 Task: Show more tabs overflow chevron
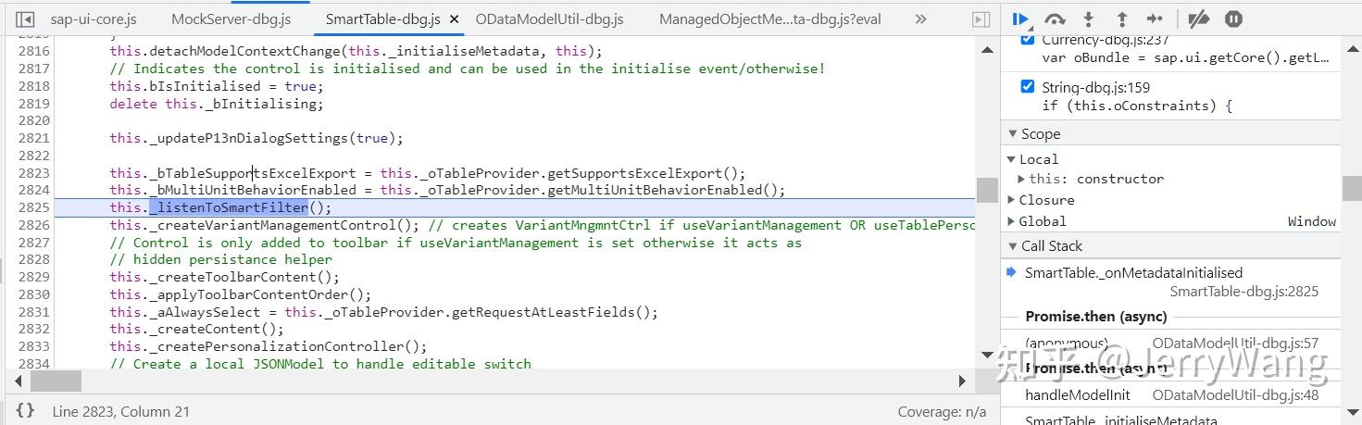point(920,19)
